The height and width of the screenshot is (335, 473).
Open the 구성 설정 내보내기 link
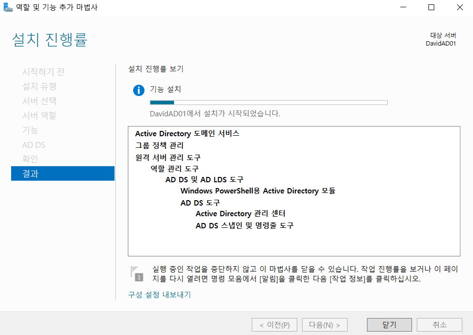pos(160,295)
